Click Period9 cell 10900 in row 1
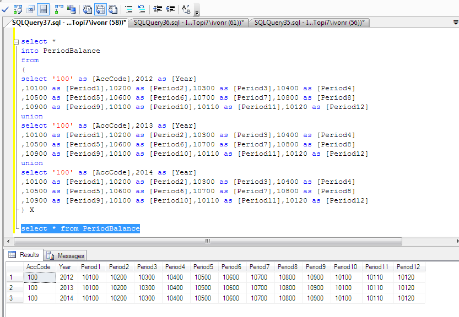Viewport: 459px width, 317px height. point(317,277)
